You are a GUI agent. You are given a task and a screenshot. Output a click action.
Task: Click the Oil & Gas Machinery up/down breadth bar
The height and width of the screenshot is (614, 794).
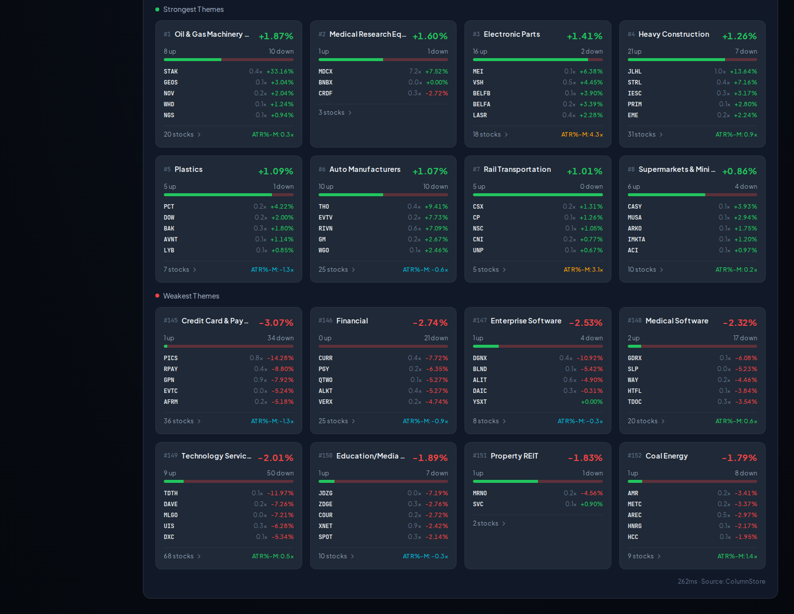pyautogui.click(x=229, y=60)
